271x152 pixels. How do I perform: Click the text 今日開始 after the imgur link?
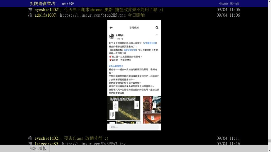point(136,15)
